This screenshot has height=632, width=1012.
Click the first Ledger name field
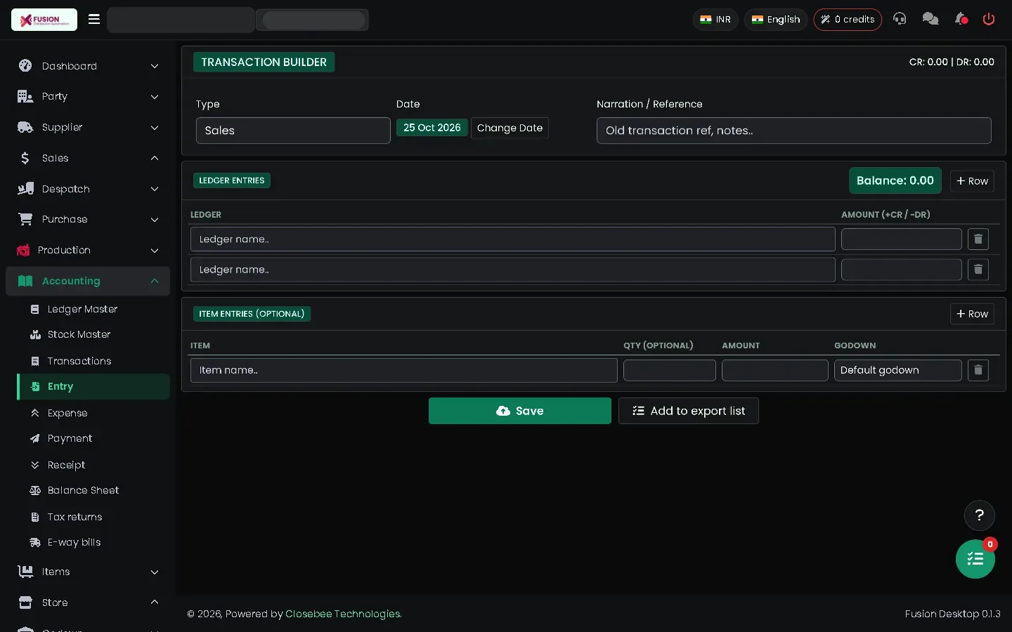click(513, 239)
